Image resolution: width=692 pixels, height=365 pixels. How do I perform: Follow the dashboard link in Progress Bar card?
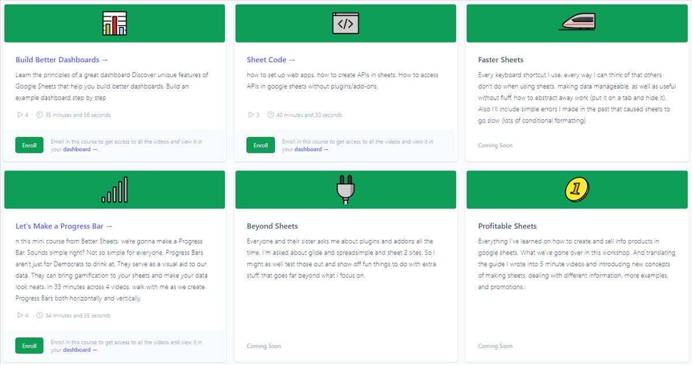point(80,350)
